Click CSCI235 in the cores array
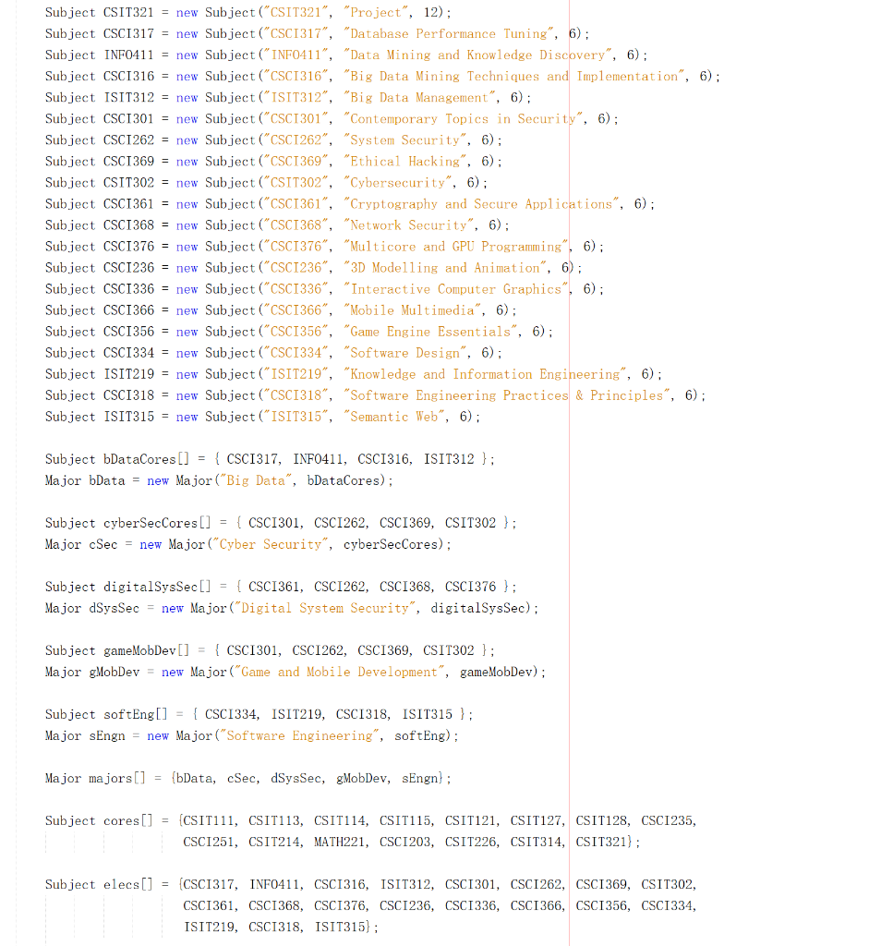 667,821
